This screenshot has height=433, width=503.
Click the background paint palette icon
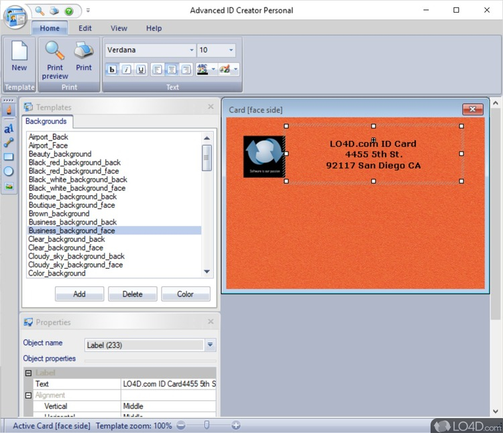pos(225,69)
